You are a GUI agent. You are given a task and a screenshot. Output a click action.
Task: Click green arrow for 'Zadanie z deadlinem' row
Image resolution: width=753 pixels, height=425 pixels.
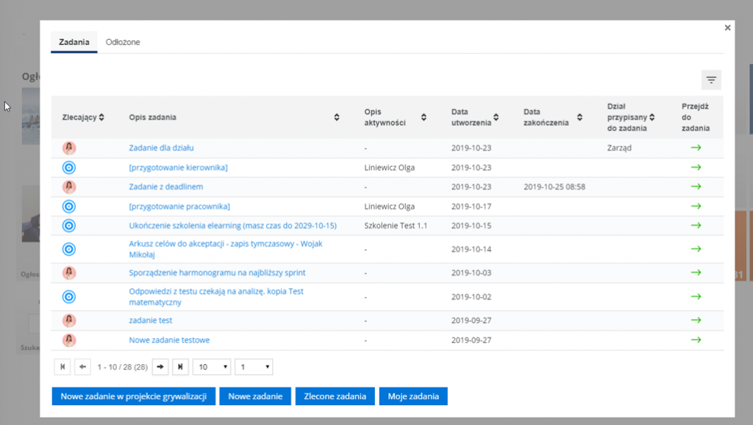click(696, 187)
